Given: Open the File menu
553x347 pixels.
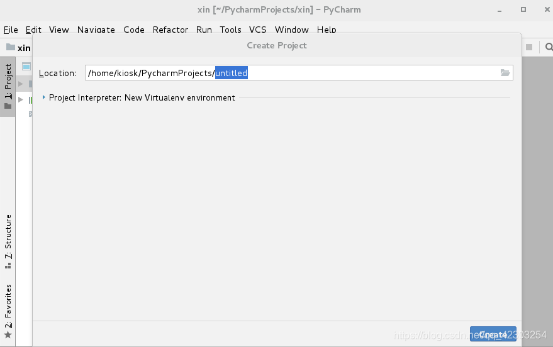Looking at the screenshot, I should (x=11, y=30).
